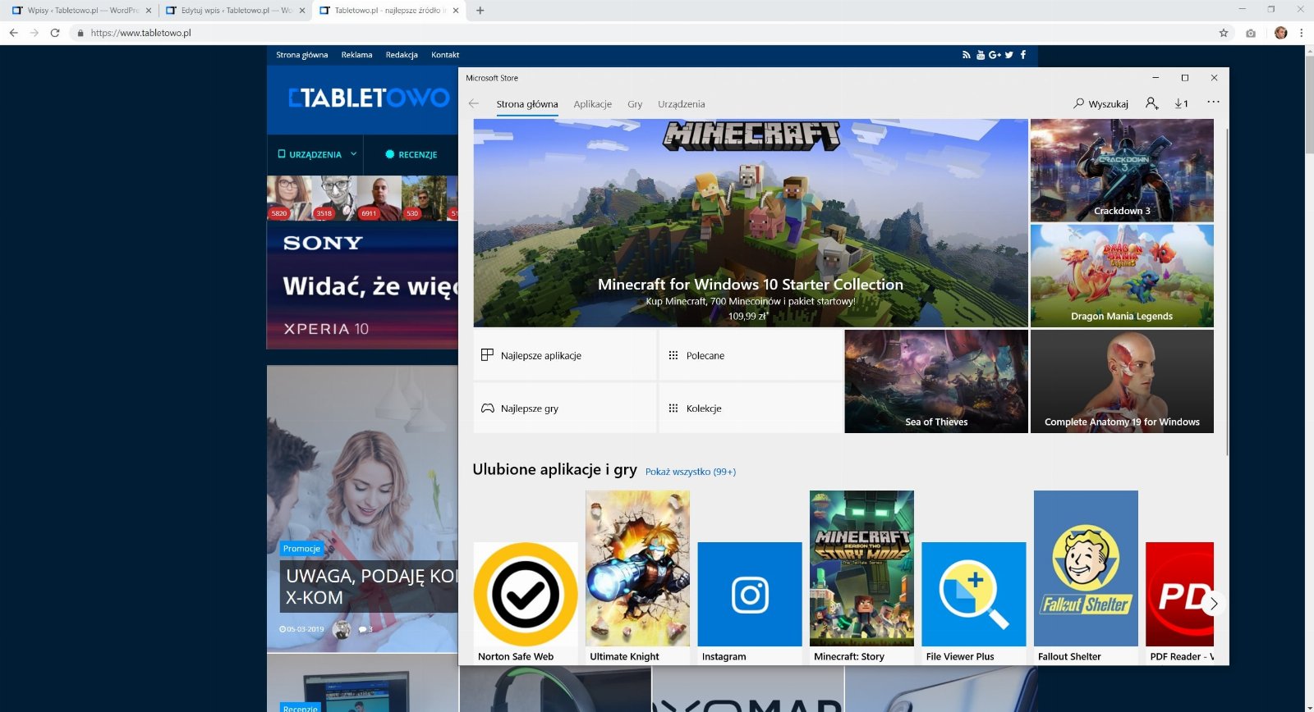
Task: Open the Chrome three-dot menu
Action: (1301, 33)
